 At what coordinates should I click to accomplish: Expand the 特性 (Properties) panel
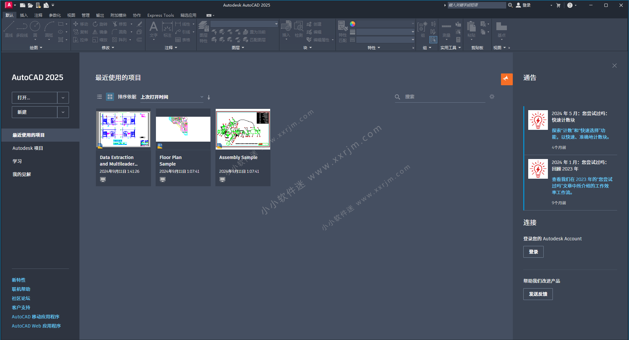pyautogui.click(x=374, y=48)
